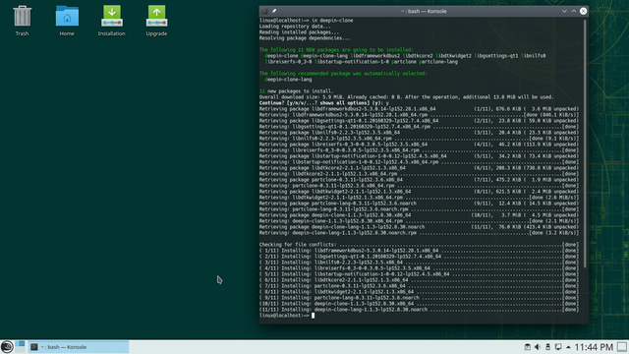The height and width of the screenshot is (354, 629).
Task: Click 'The following 11 NEW packages' line
Action: [x=336, y=50]
